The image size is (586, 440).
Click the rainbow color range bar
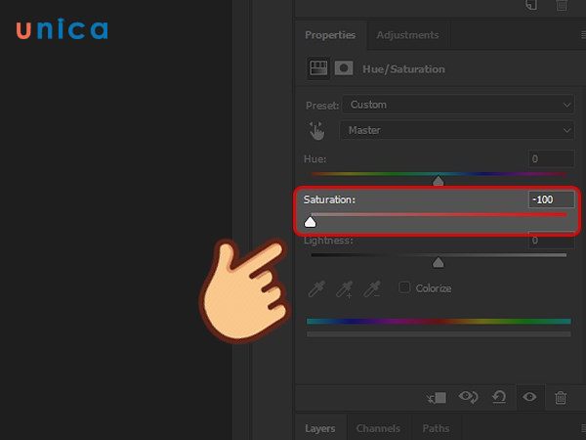(x=439, y=321)
